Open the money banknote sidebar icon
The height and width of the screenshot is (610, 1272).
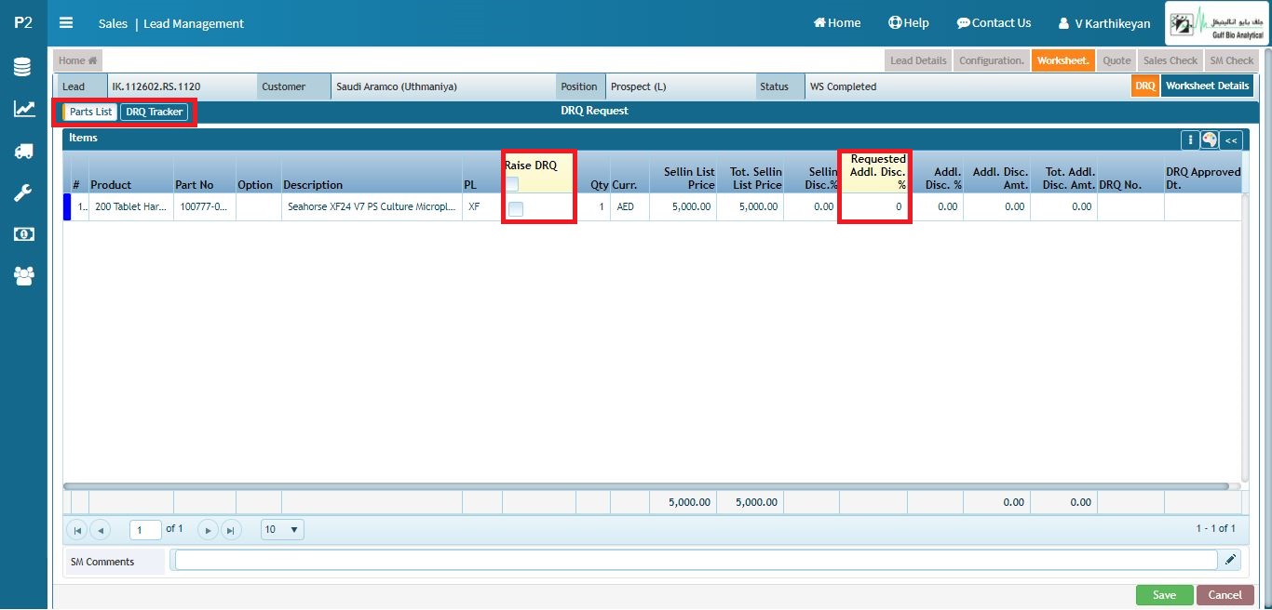tap(23, 233)
